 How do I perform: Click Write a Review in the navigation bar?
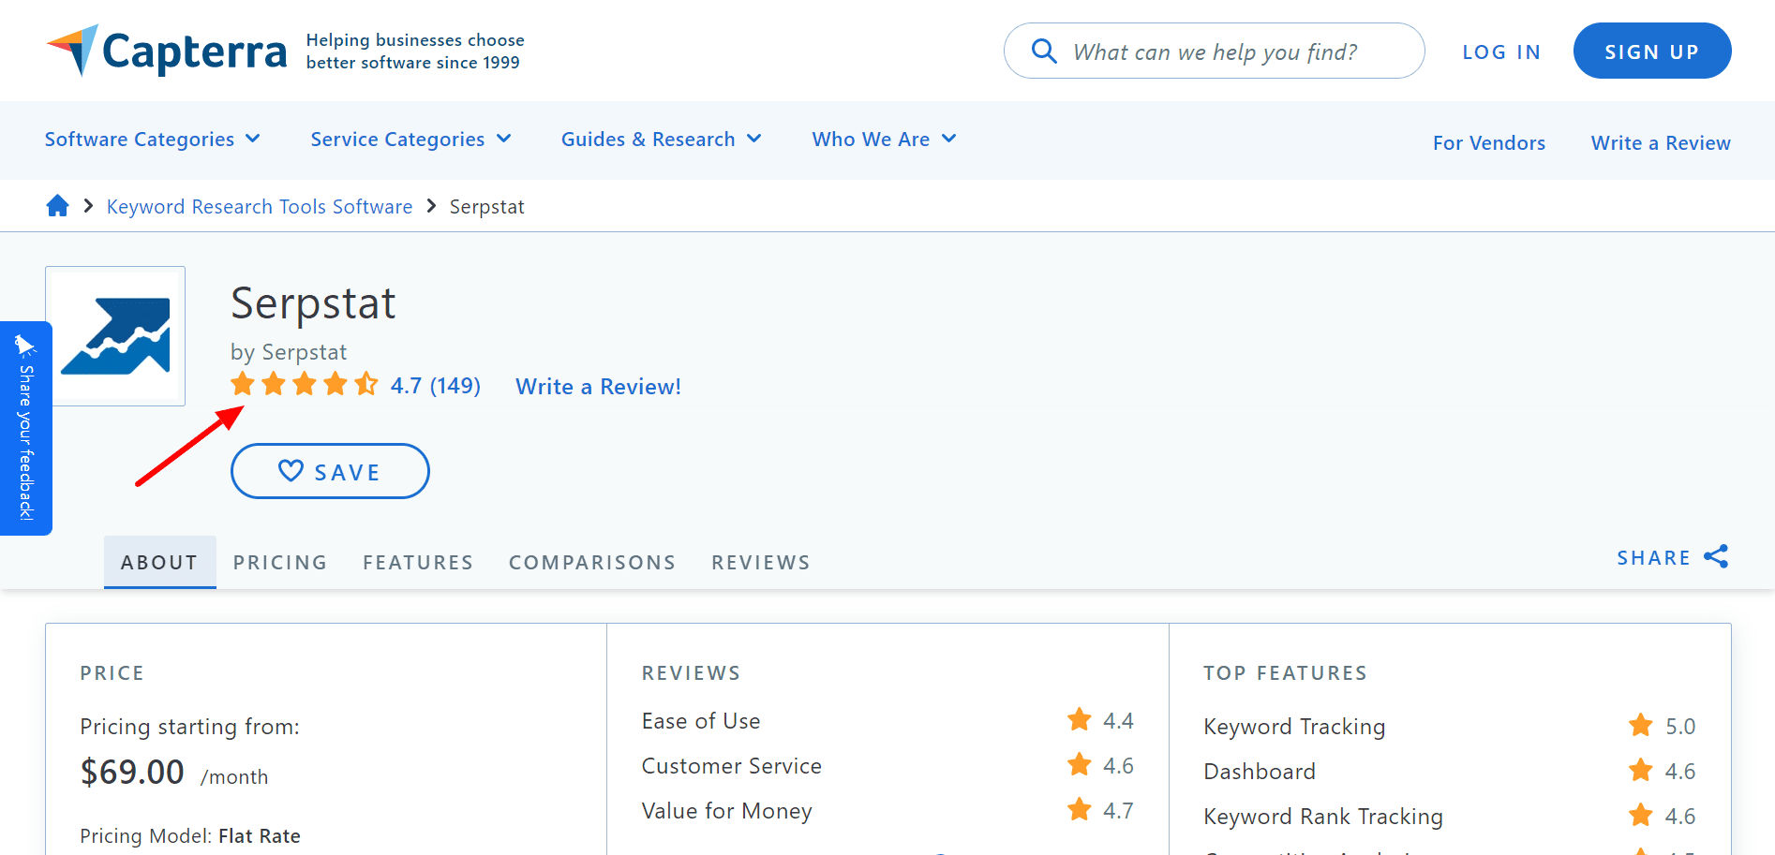coord(1661,143)
